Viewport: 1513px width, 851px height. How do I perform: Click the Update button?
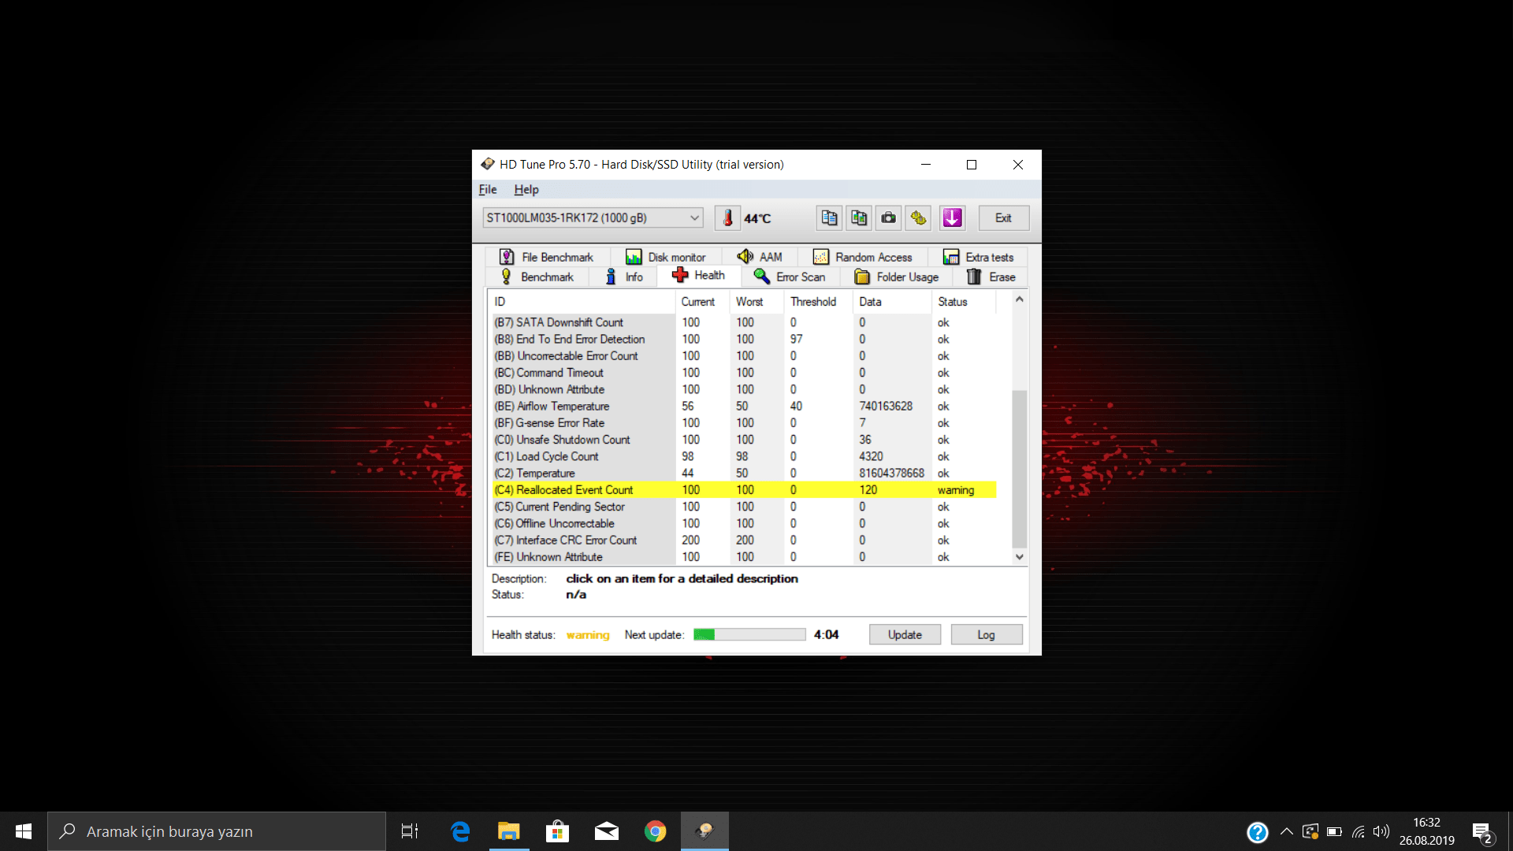point(904,634)
